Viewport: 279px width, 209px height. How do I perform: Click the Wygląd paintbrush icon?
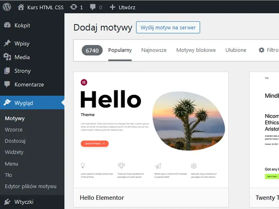pos(7,103)
